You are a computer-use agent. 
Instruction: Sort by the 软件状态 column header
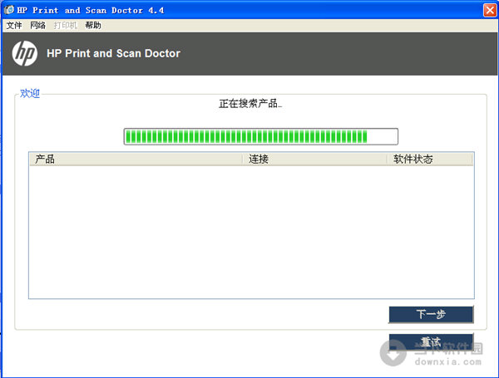430,159
